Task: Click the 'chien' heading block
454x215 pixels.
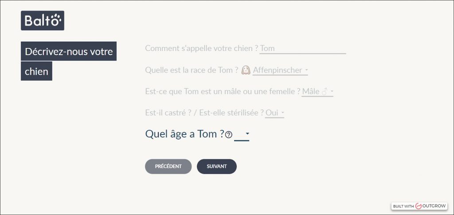Action: coord(36,71)
